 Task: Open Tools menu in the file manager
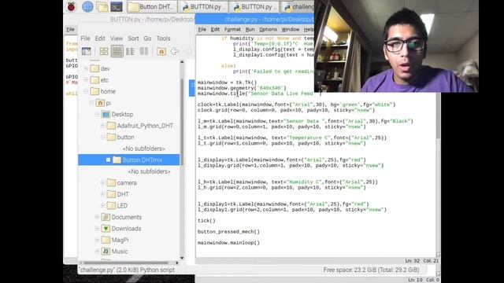tap(163, 39)
